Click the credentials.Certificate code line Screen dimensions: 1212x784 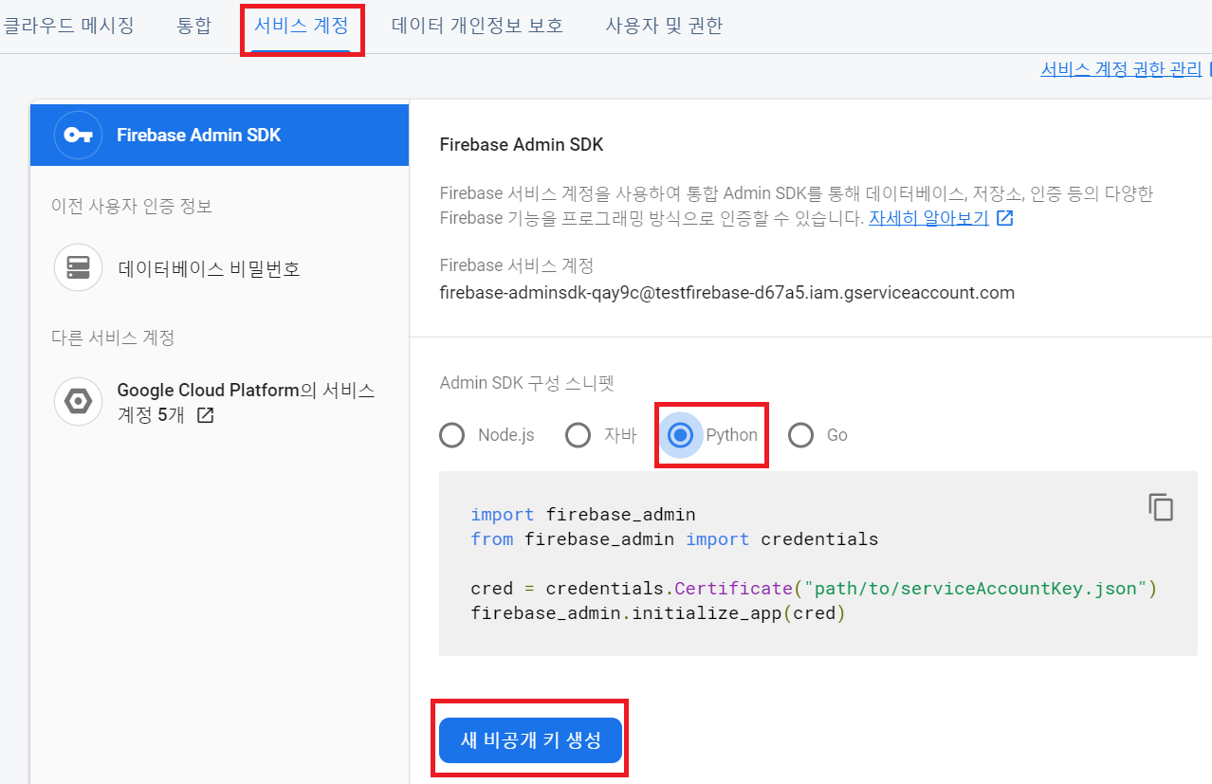[815, 589]
